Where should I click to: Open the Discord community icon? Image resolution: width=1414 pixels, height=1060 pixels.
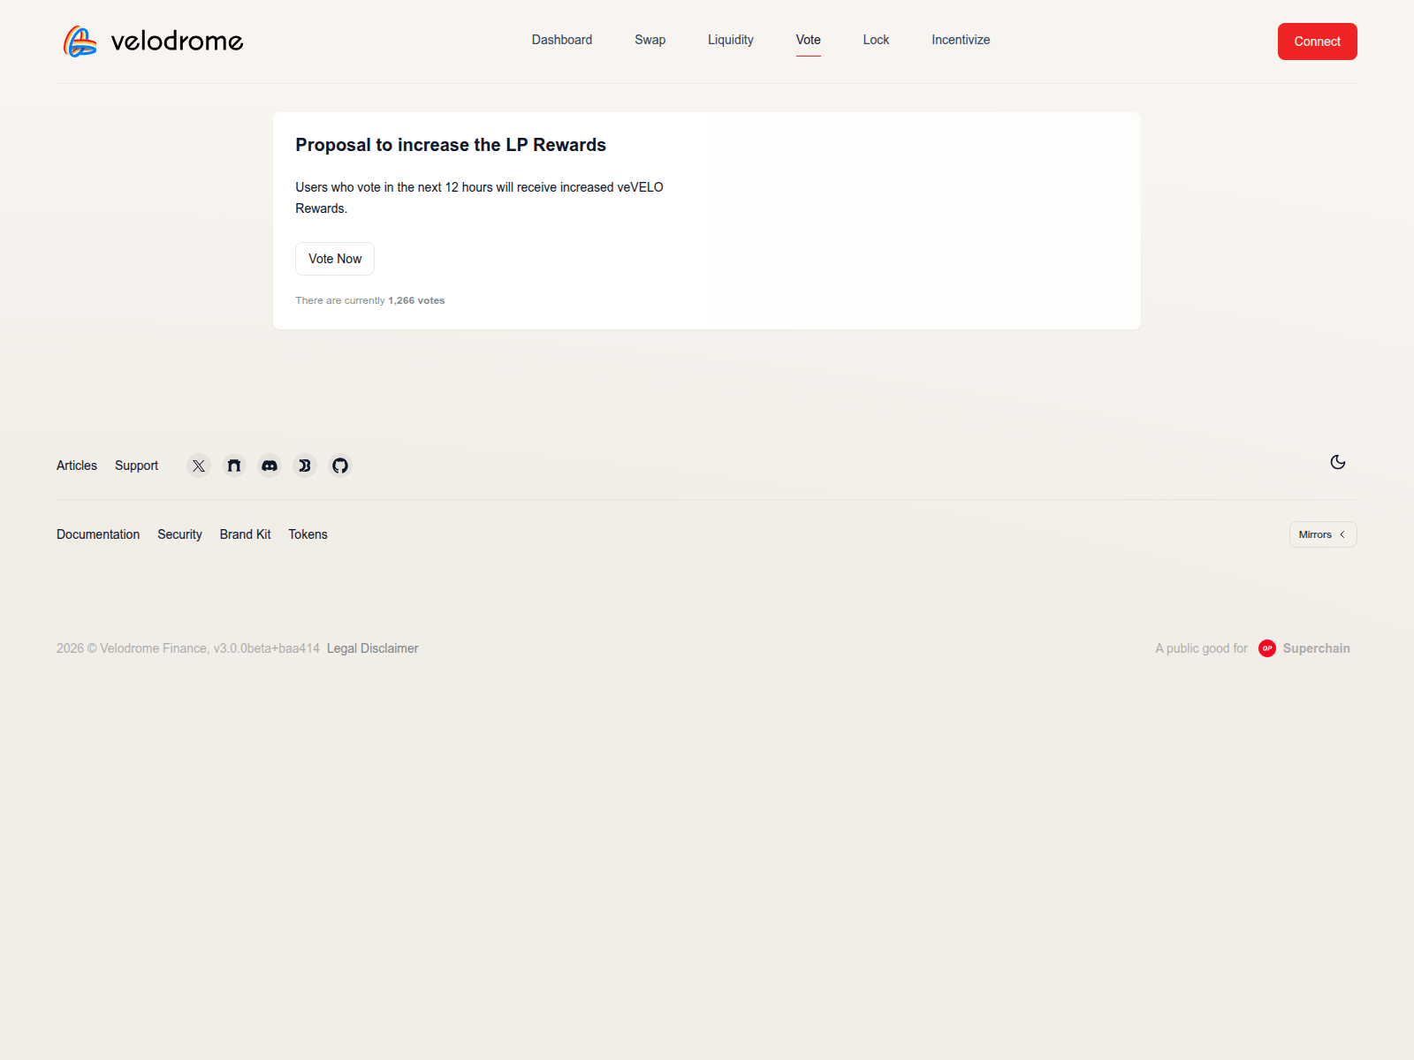pyautogui.click(x=270, y=466)
